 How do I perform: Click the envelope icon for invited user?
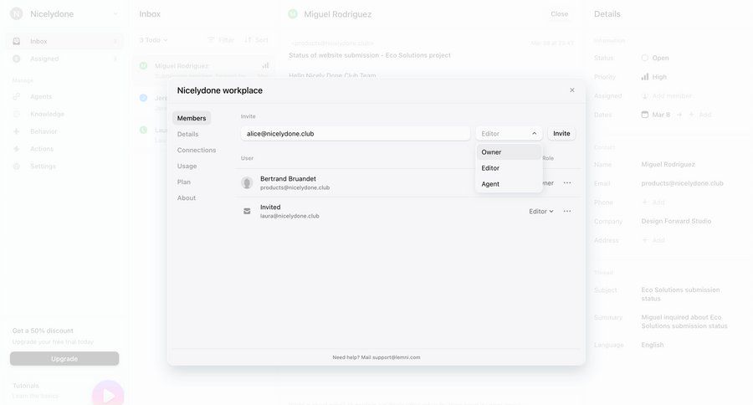click(x=247, y=211)
